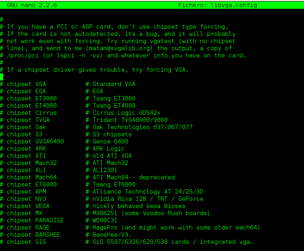This screenshot has width=304, height=251.
Task: Click the 'S3 chipsets' comment text
Action: click(112, 134)
